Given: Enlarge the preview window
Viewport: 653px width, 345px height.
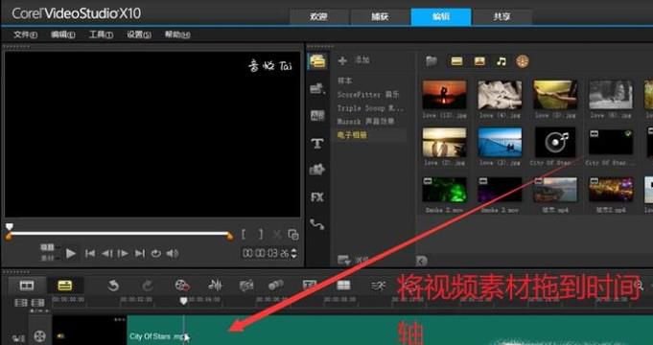Looking at the screenshot, I should 293,235.
